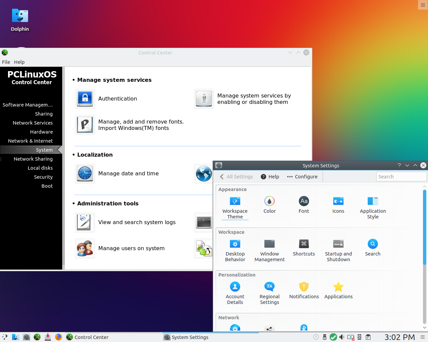Open Manage system services by enabling or disabling them
428x342 pixels.
(204, 99)
